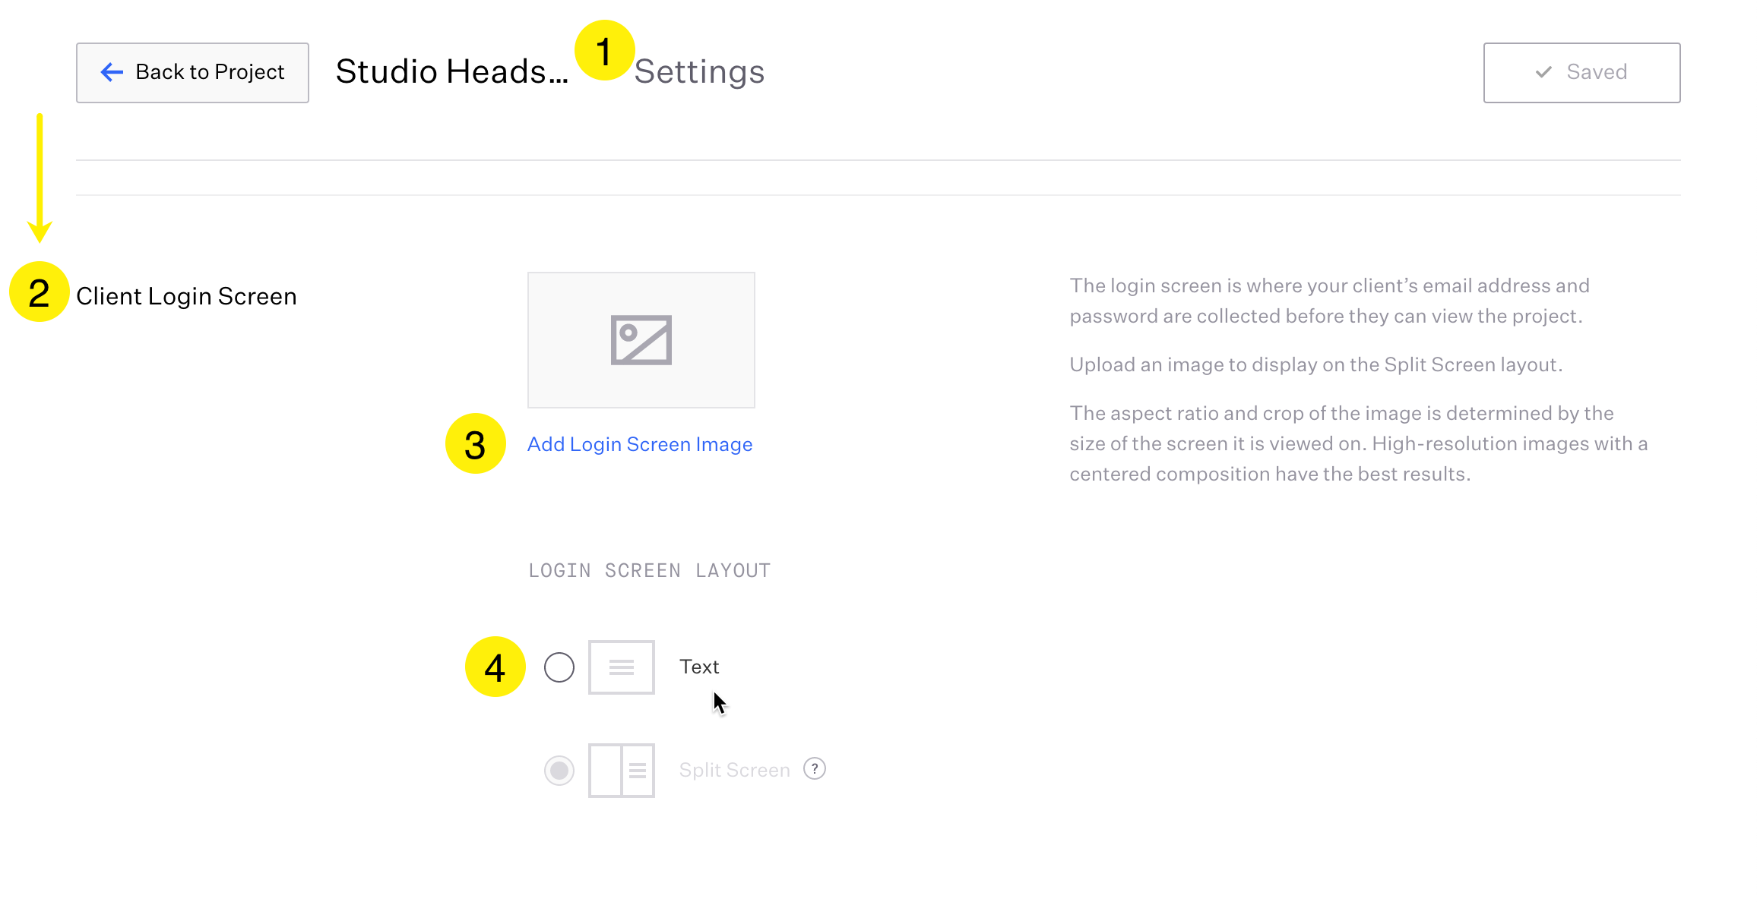Click the Split Screen layout thumbnail icon
Viewport: 1757px width, 905px height.
click(622, 771)
